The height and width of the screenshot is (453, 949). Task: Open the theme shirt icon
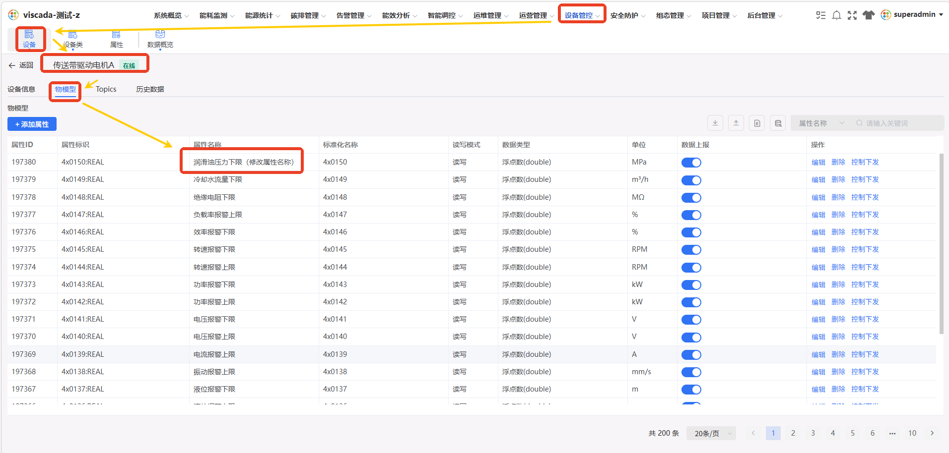click(x=869, y=15)
